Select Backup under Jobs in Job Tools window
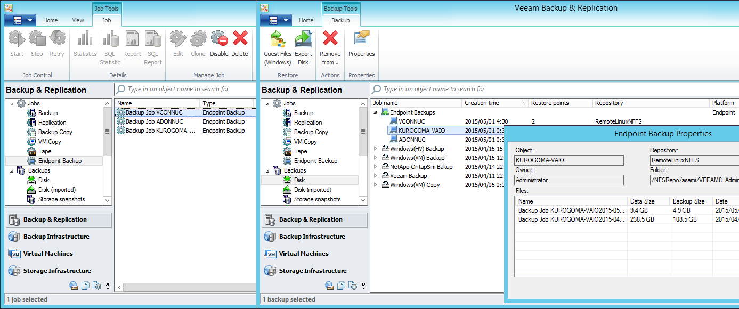The height and width of the screenshot is (309, 739). [x=48, y=113]
